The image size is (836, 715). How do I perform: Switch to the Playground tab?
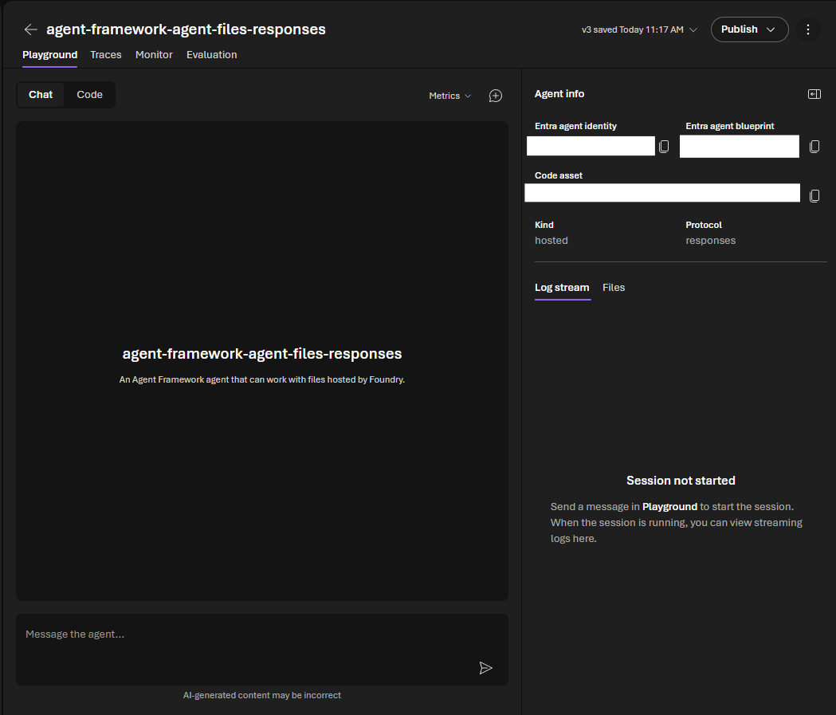(x=49, y=55)
